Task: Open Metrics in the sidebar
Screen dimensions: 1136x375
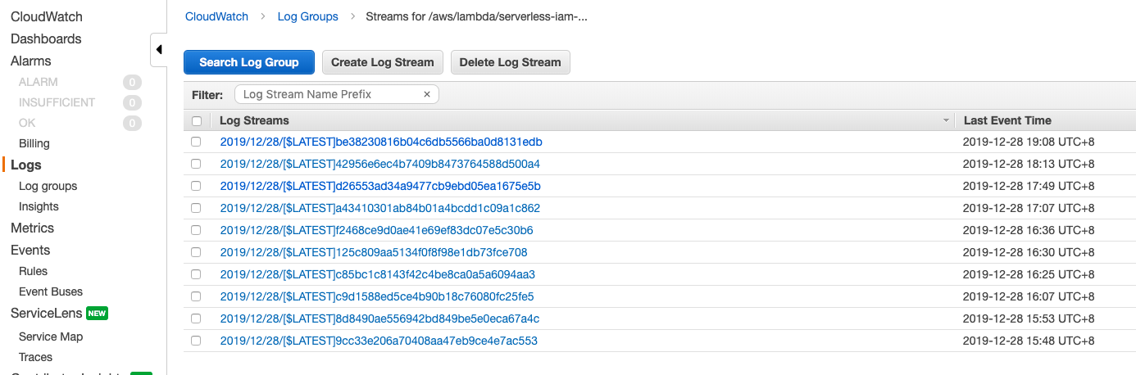Action: [x=32, y=228]
